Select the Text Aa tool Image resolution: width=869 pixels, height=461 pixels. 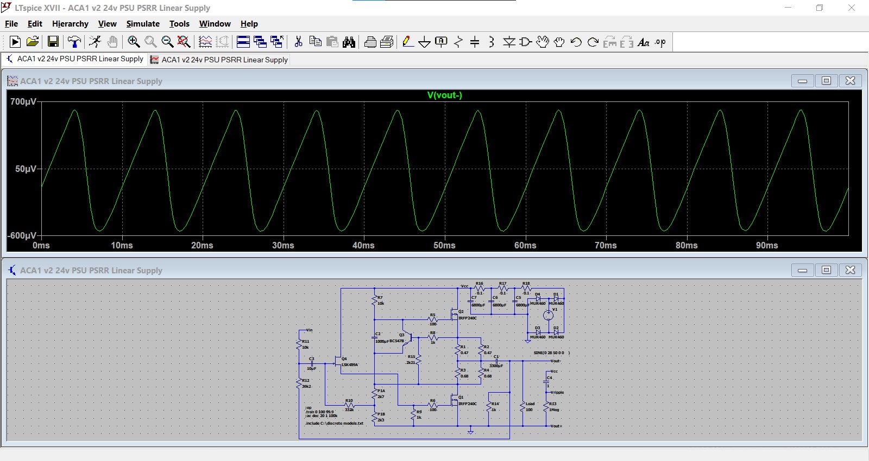[644, 42]
